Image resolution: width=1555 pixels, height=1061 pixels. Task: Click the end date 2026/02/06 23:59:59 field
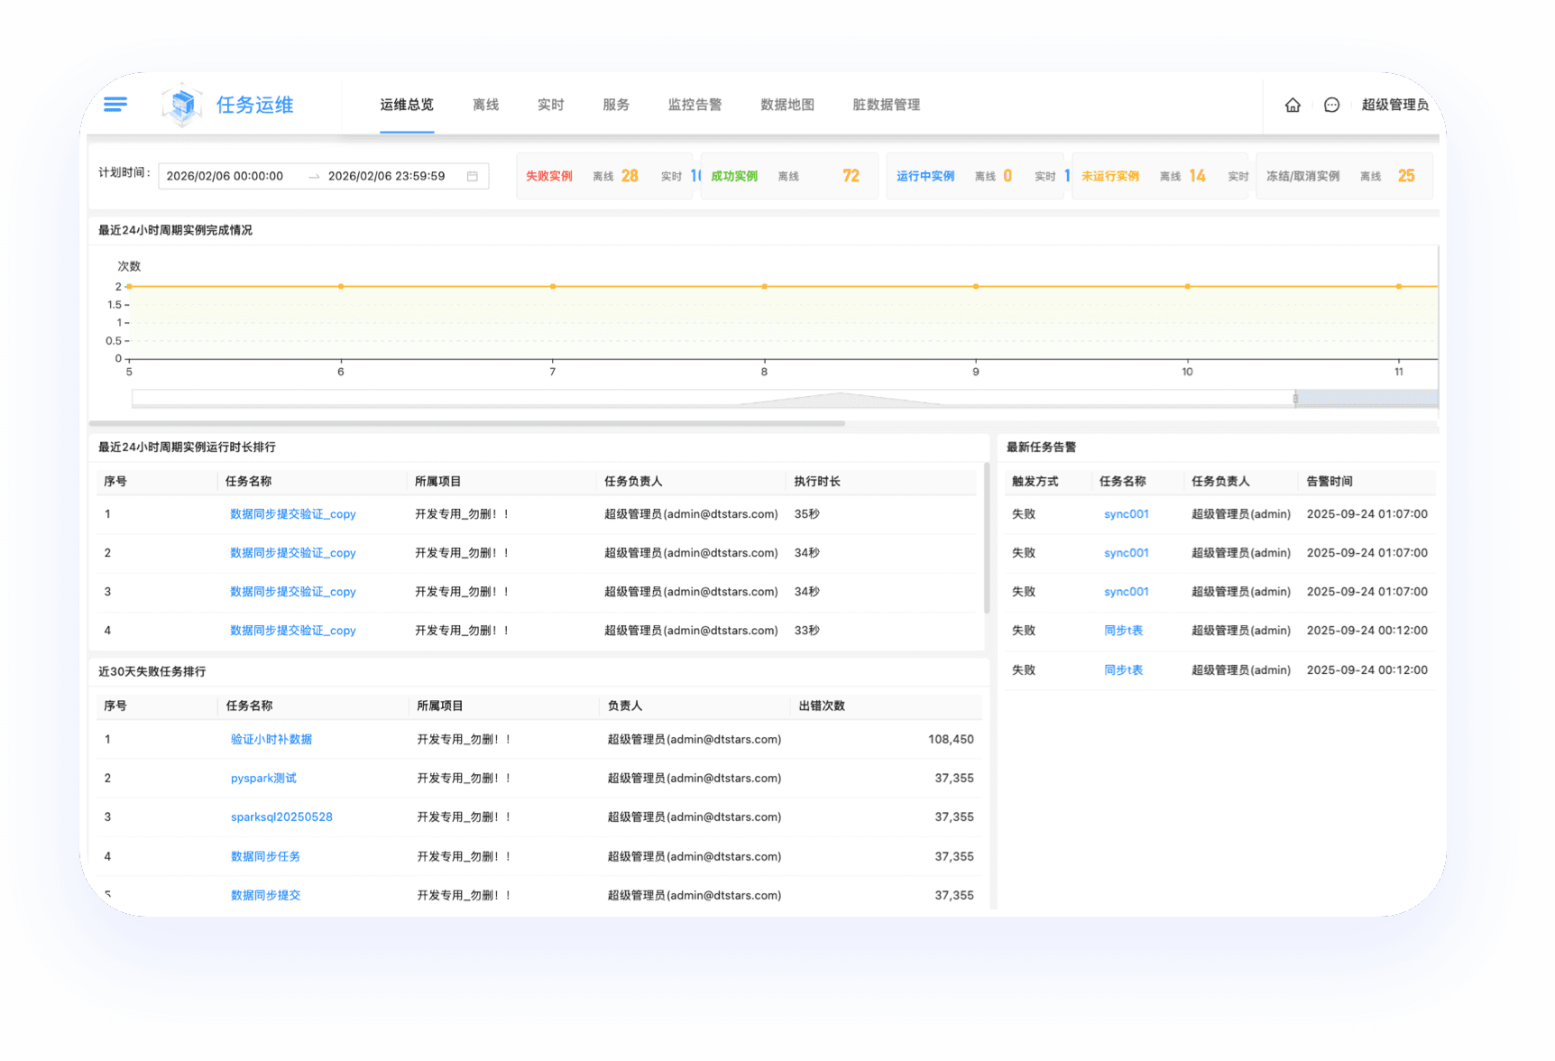pos(386,176)
